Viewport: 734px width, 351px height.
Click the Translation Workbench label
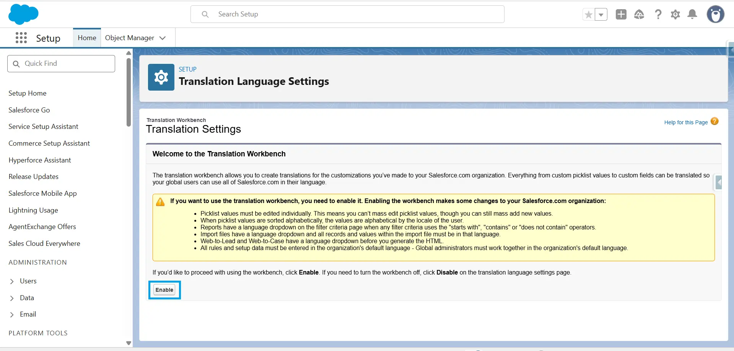pyautogui.click(x=176, y=120)
